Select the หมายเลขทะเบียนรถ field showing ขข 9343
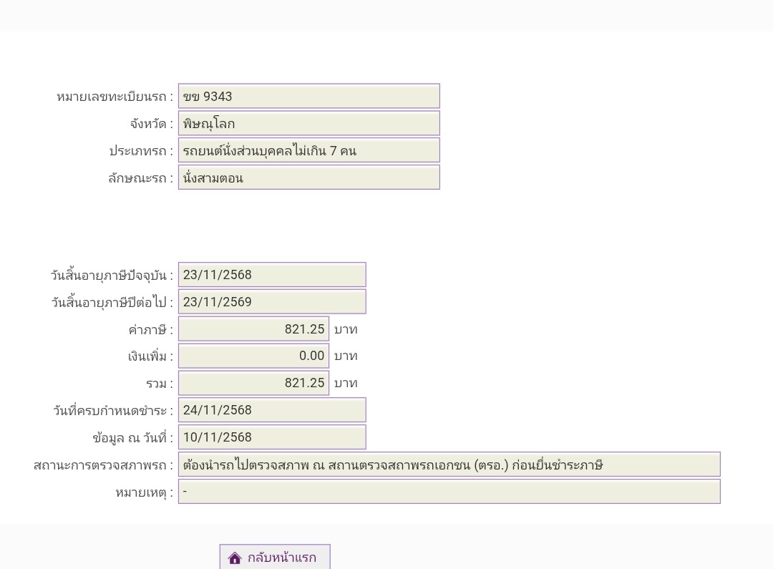Image resolution: width=773 pixels, height=569 pixels. (x=308, y=96)
